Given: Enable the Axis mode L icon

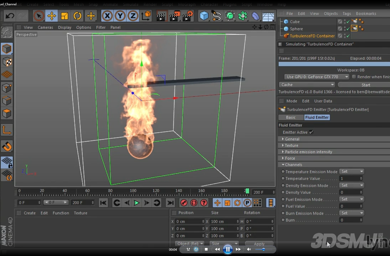Looking at the screenshot, I should point(7,130).
